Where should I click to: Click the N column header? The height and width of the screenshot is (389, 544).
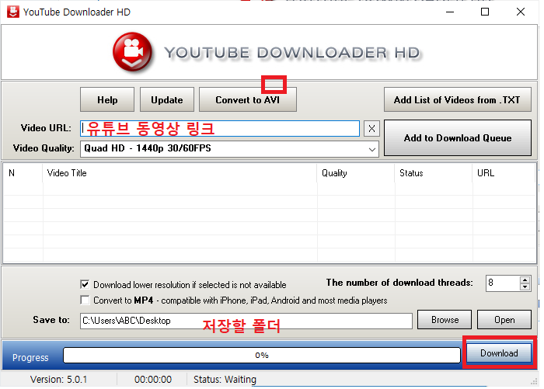[x=23, y=173]
